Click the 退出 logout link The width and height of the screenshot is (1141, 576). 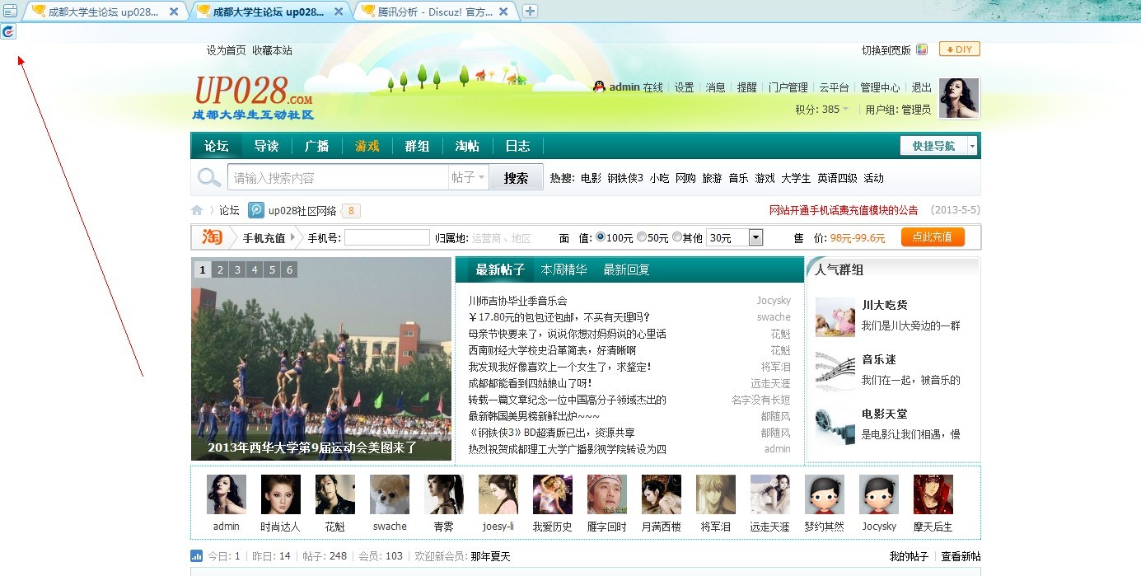point(922,87)
